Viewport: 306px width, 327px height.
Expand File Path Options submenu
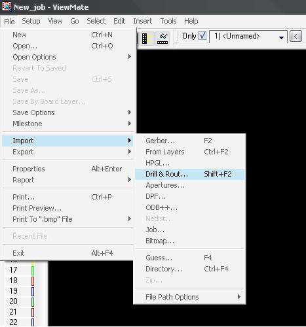coord(189,297)
